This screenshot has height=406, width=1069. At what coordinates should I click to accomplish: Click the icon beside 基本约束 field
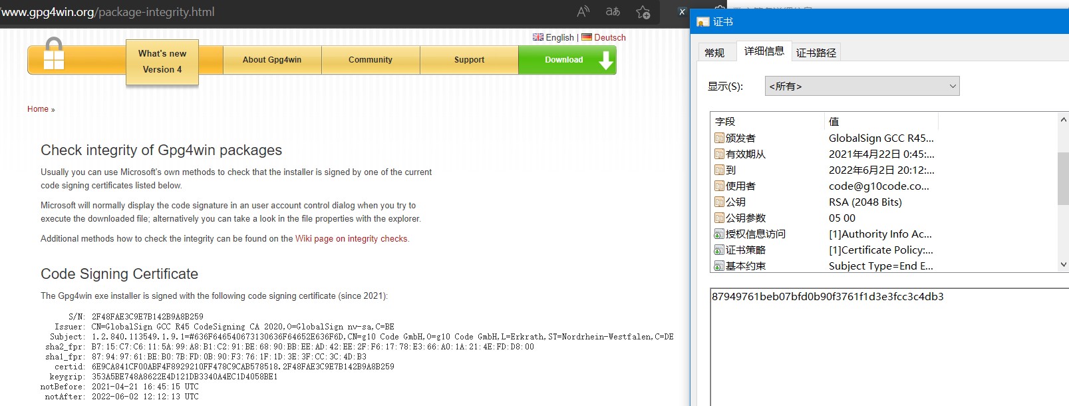tap(719, 266)
